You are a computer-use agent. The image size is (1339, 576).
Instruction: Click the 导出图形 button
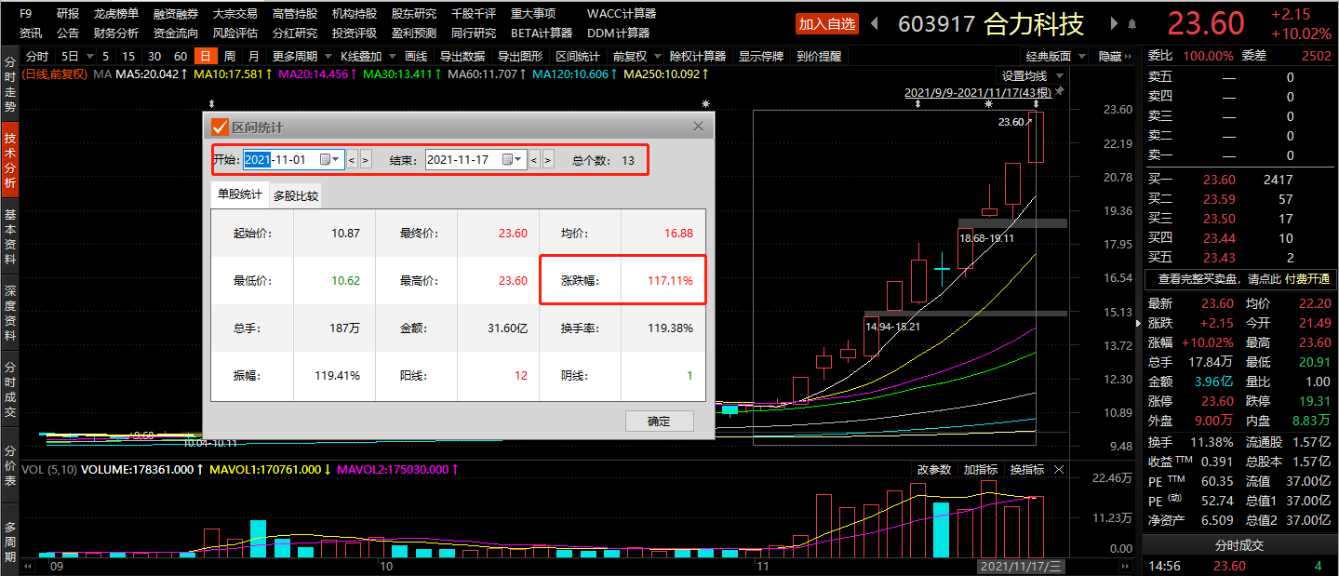[519, 57]
